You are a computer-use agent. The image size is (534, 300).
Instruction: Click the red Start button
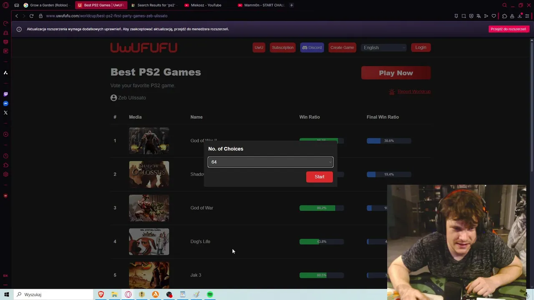coord(320,177)
